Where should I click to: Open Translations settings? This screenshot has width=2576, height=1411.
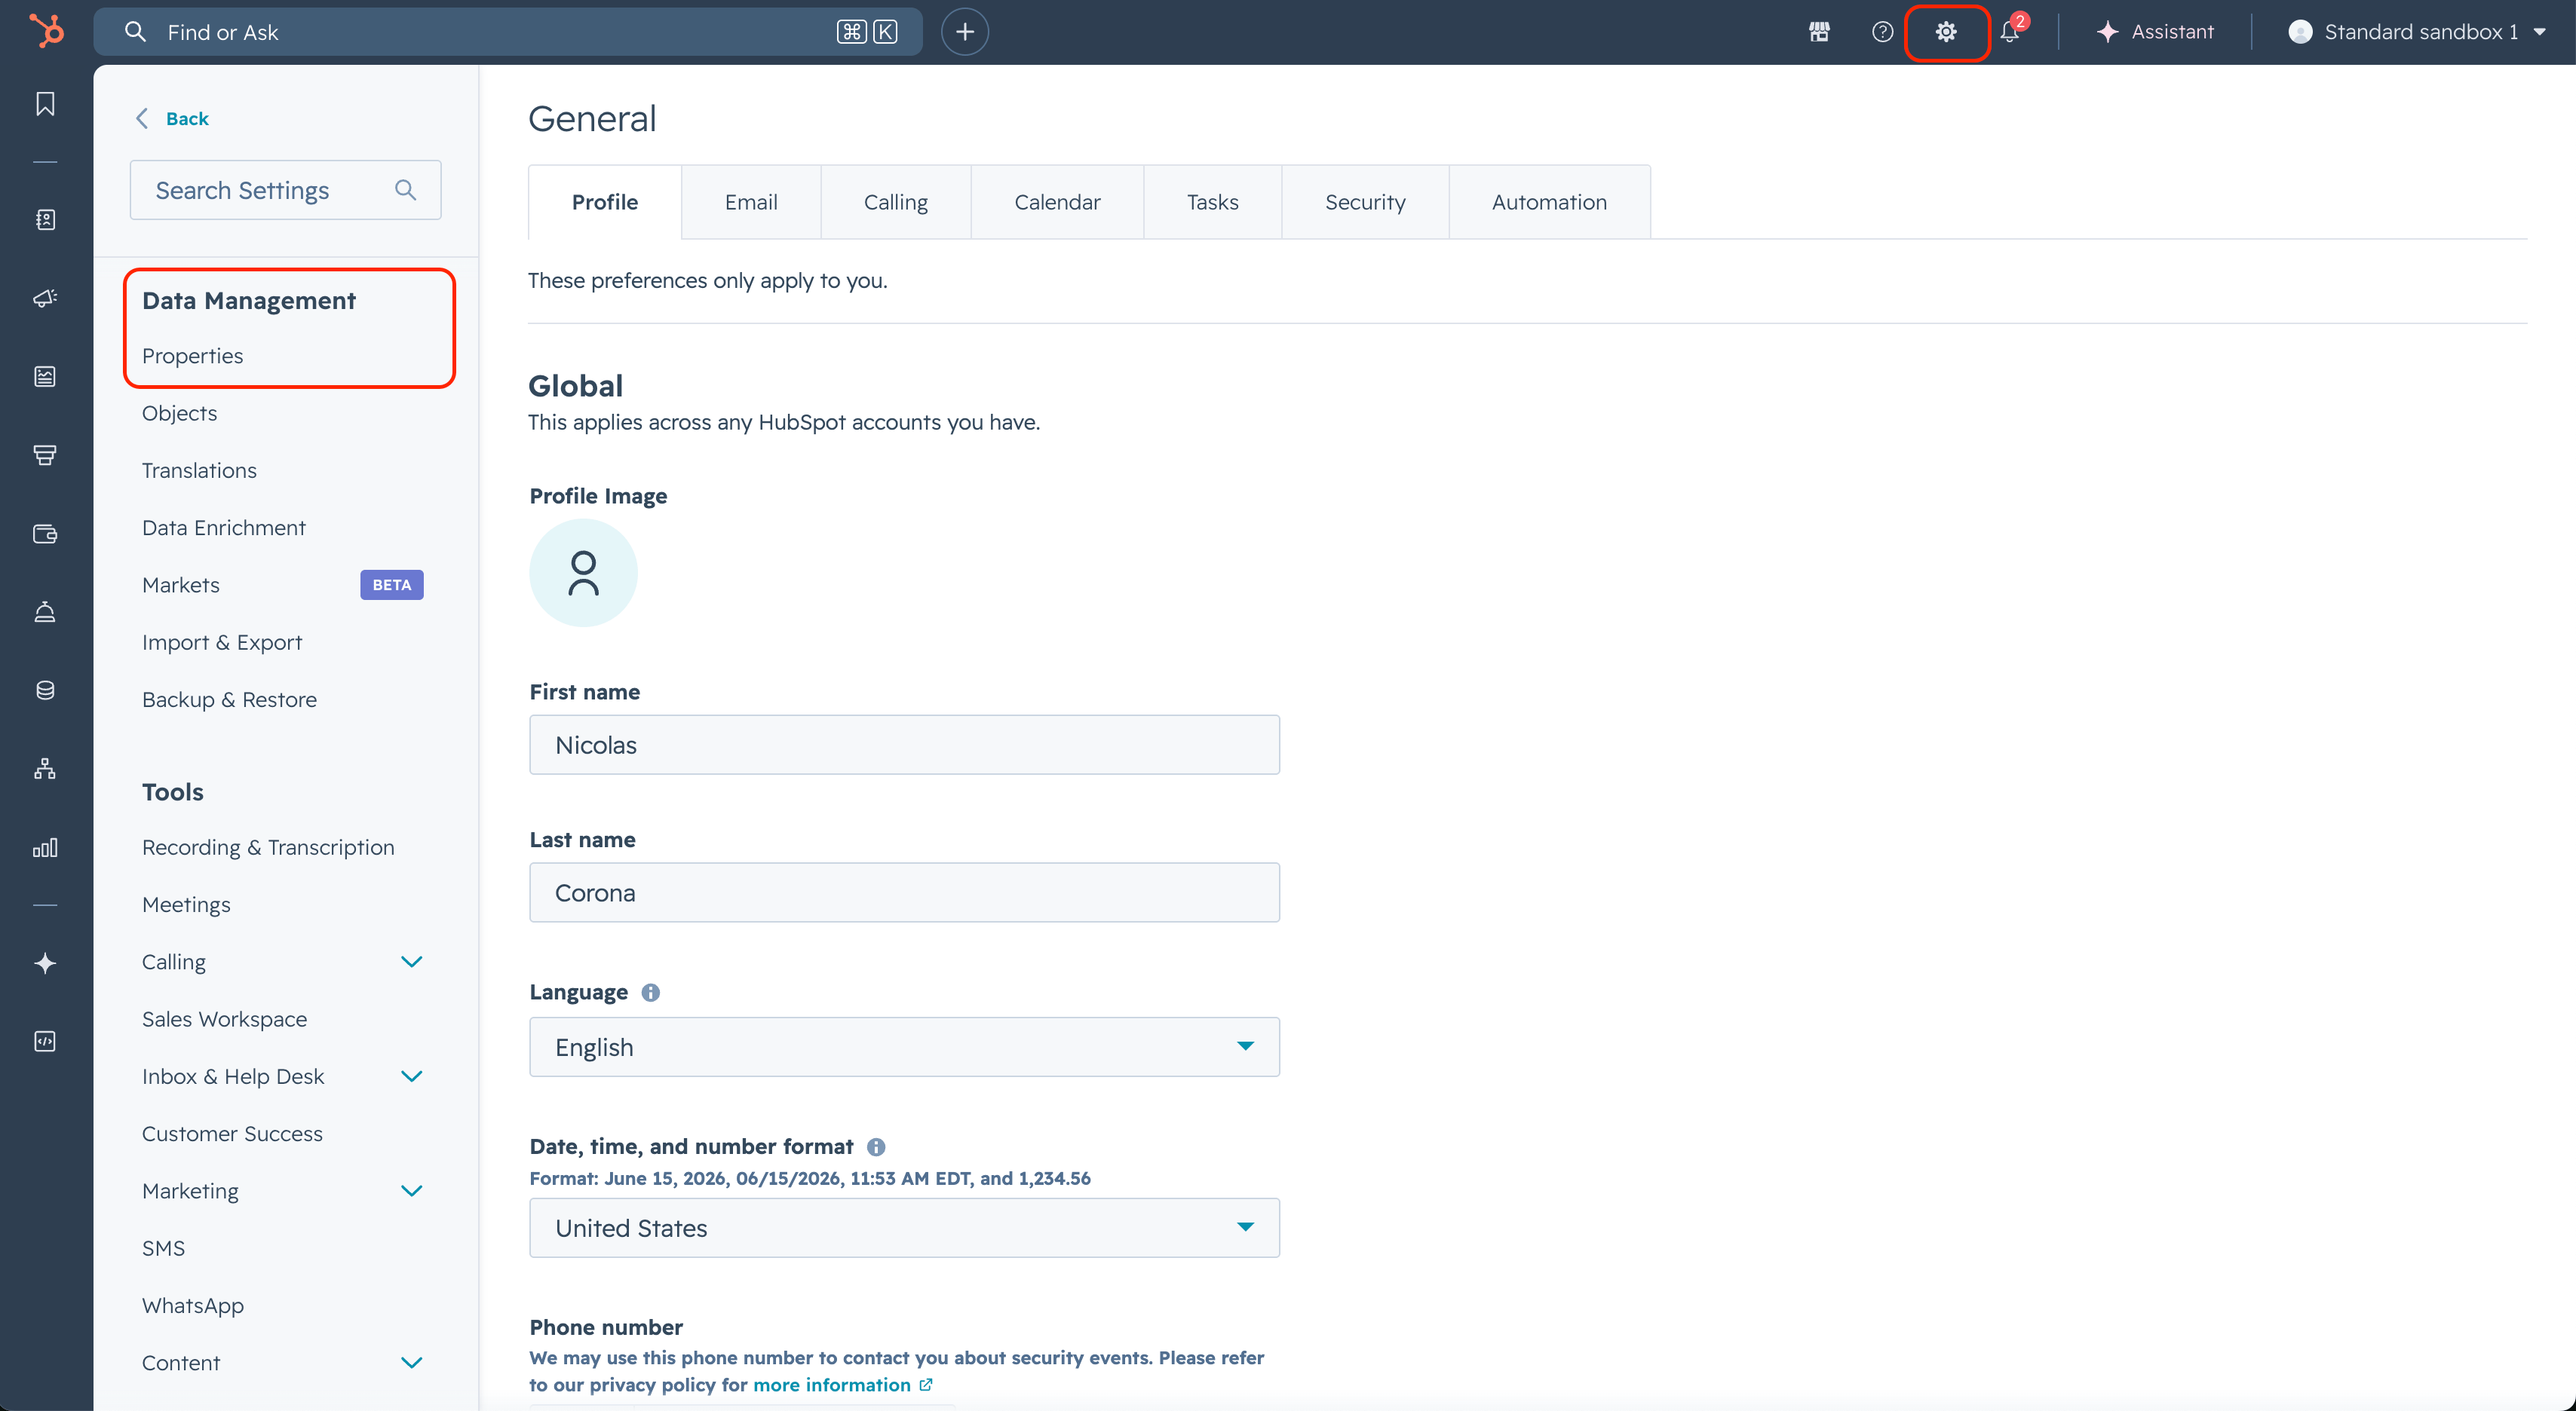(199, 470)
